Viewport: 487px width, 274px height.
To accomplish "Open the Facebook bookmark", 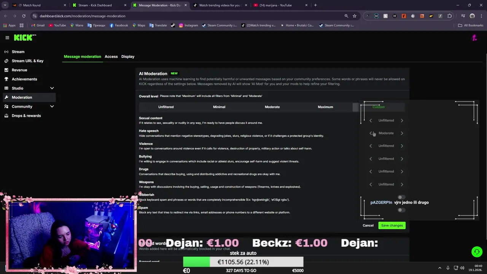I will click(119, 25).
